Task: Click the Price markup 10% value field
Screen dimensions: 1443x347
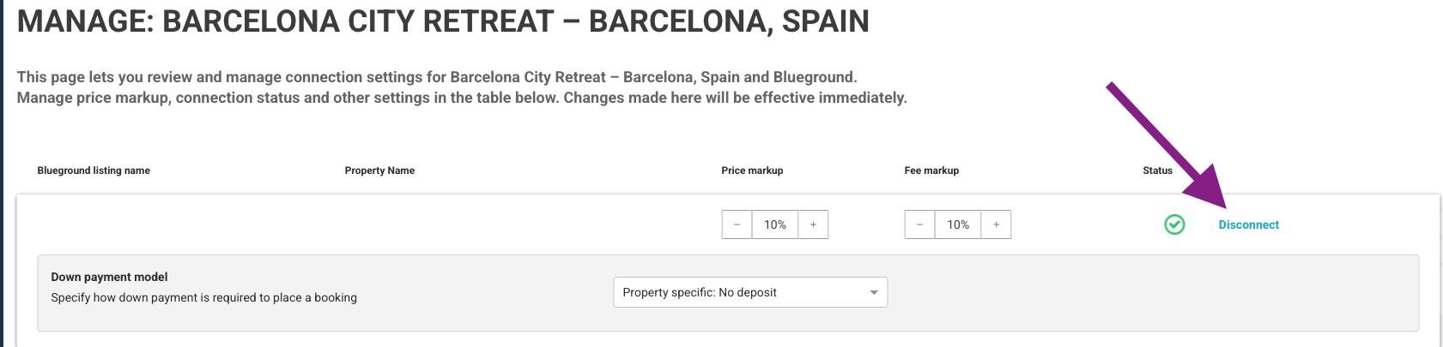Action: (775, 224)
